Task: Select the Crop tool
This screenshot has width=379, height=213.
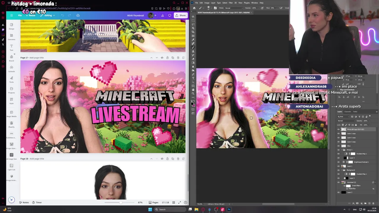Action: click(193, 32)
